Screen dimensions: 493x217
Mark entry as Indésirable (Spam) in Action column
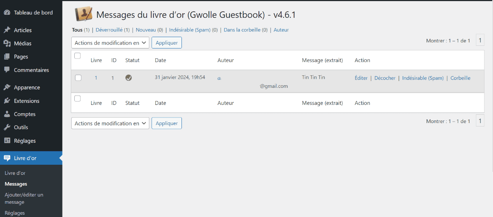[x=423, y=78]
